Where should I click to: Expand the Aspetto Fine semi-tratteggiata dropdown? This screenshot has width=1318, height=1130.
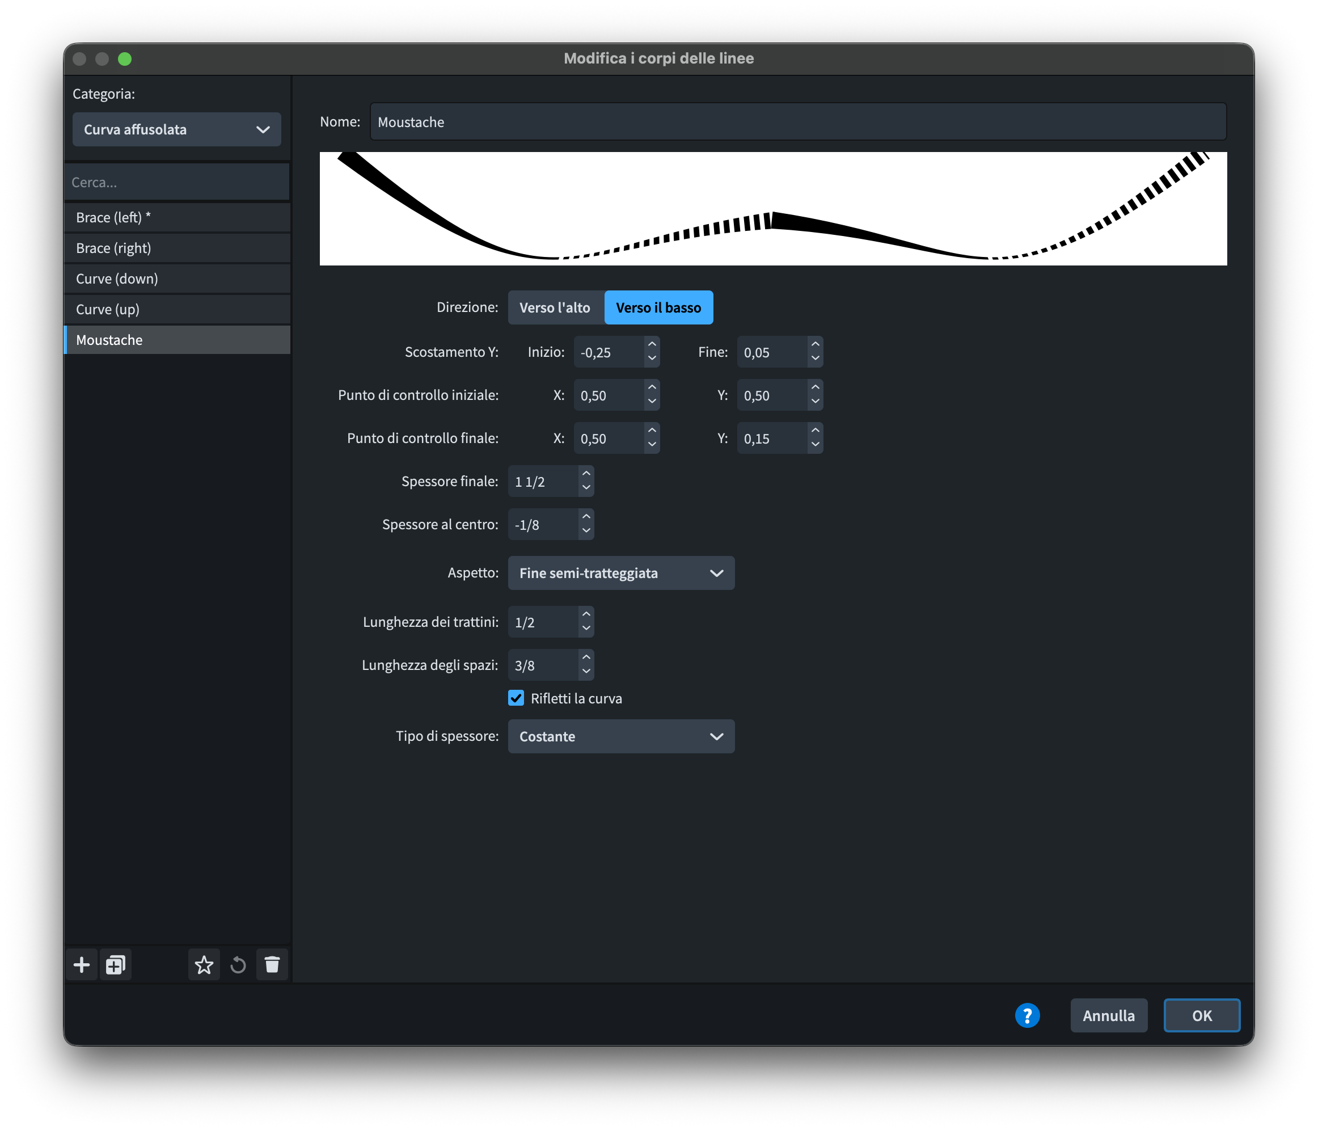[x=621, y=574]
